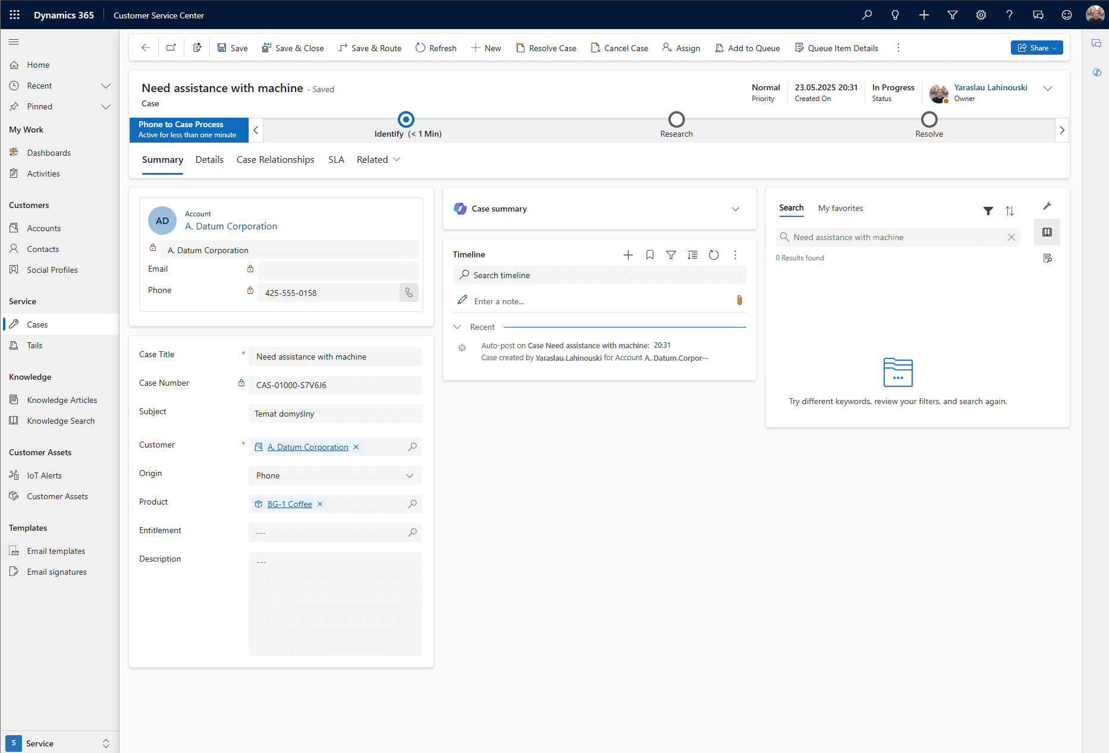Screen dimensions: 1109x753
Task: Click the attach paperclip icon in note
Action: 740,300
